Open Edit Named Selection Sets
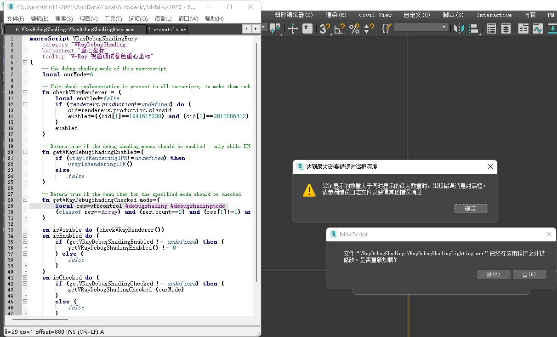This screenshot has height=337, width=557. (386, 29)
